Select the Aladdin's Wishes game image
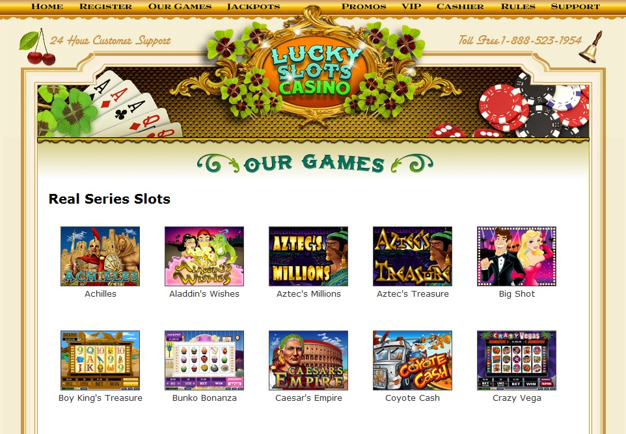Viewport: 626px width, 434px height. (204, 256)
